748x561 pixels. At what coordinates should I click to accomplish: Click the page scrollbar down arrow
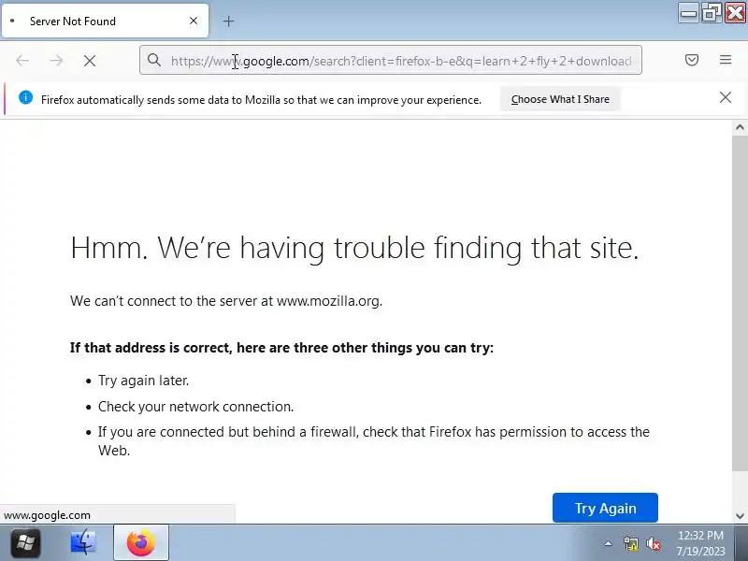point(740,516)
